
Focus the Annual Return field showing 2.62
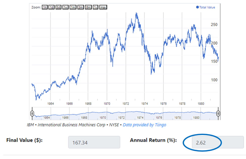[214, 143]
